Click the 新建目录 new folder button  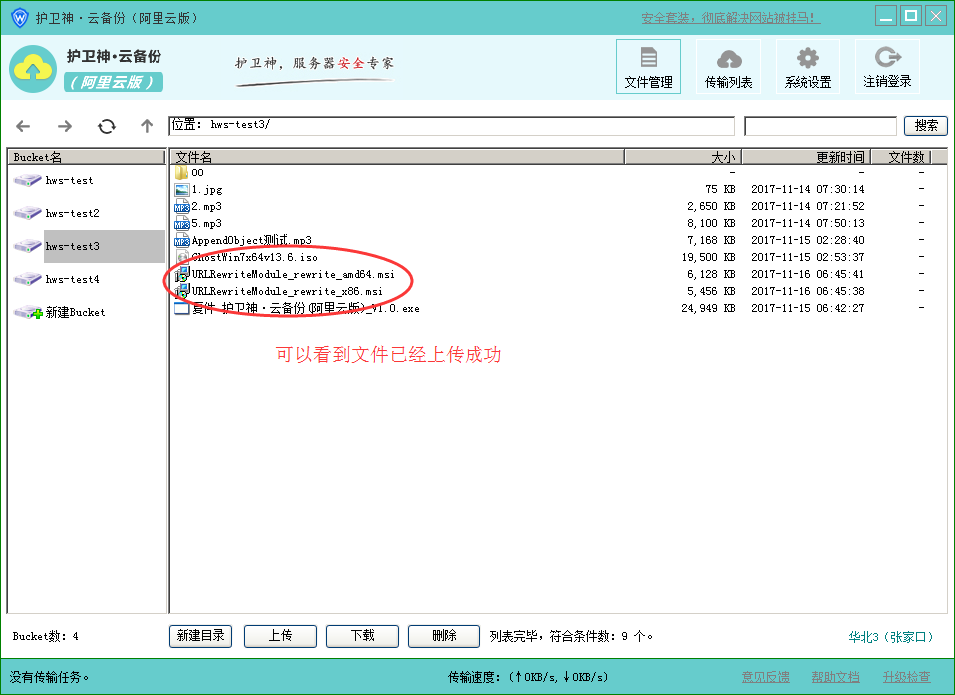(x=201, y=636)
